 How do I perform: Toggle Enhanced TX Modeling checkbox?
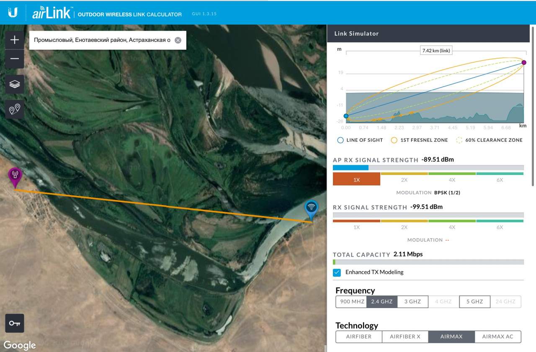click(x=337, y=272)
